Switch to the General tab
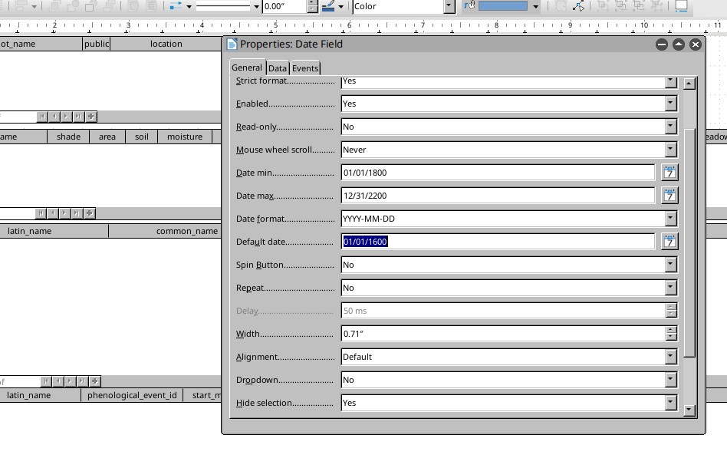 coord(247,68)
